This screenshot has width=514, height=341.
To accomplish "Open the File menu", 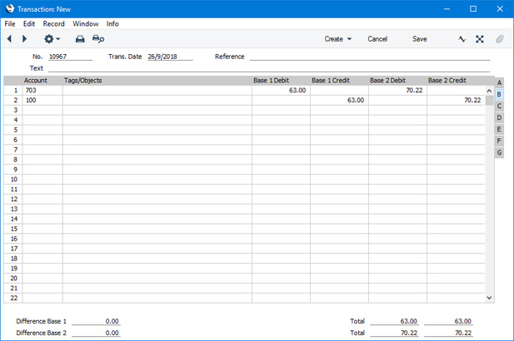I will (10, 24).
